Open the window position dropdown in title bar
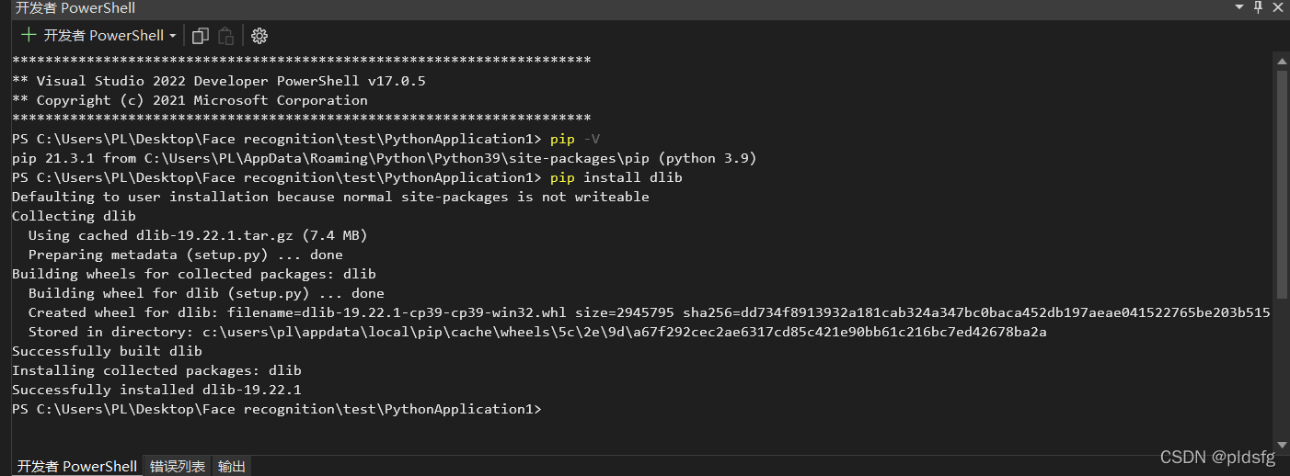 [x=1238, y=7]
